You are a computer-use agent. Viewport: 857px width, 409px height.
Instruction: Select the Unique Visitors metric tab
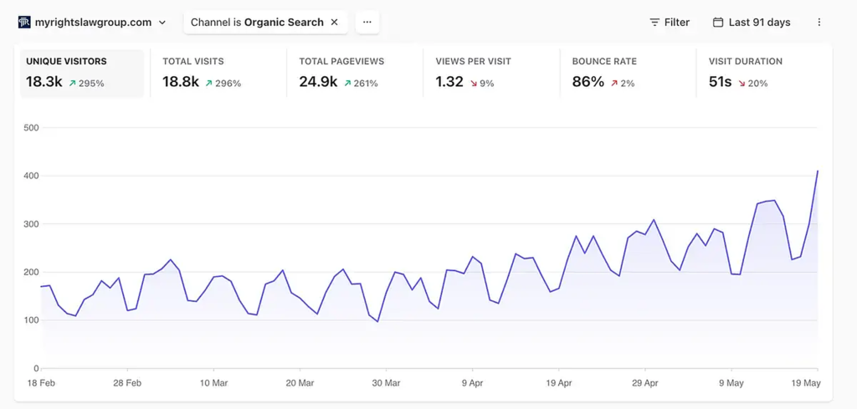click(82, 73)
